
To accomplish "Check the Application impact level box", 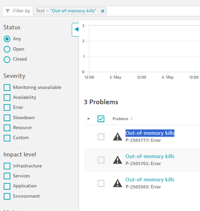I will (x=7, y=186).
